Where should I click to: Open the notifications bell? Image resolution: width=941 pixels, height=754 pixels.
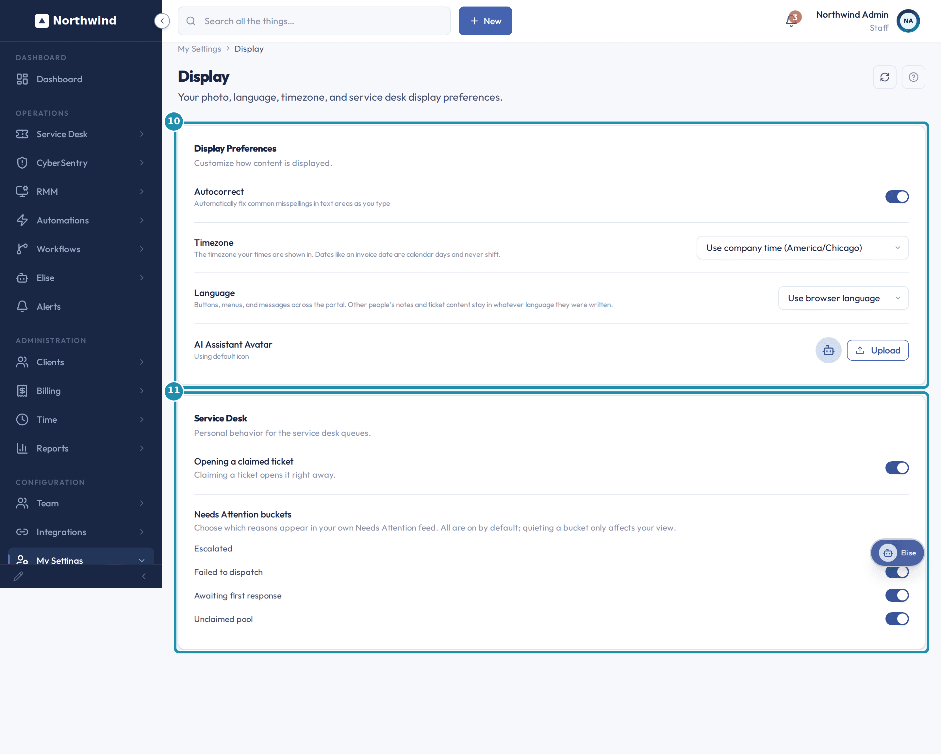(x=791, y=21)
